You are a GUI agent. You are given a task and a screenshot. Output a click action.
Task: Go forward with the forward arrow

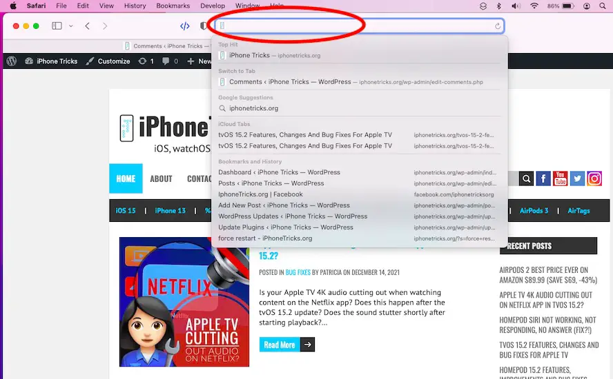point(105,25)
